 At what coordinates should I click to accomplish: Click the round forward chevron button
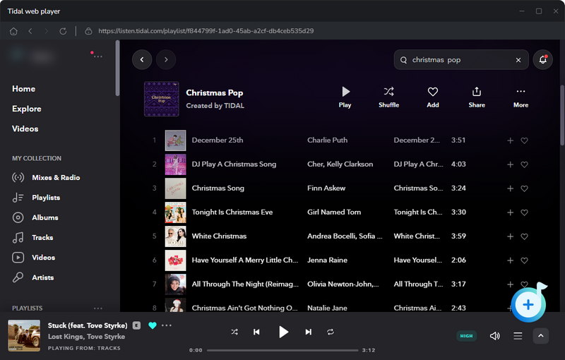(166, 59)
